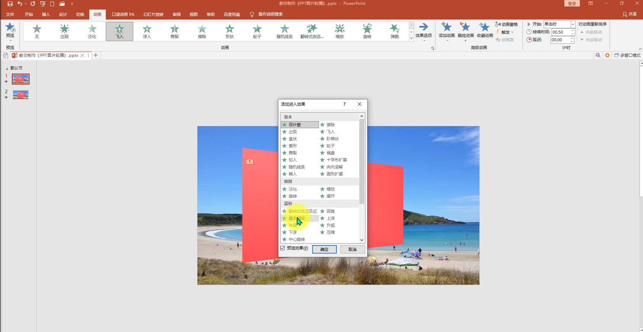
Task: Click the purple star icon beside the gear
Action: 598,55
